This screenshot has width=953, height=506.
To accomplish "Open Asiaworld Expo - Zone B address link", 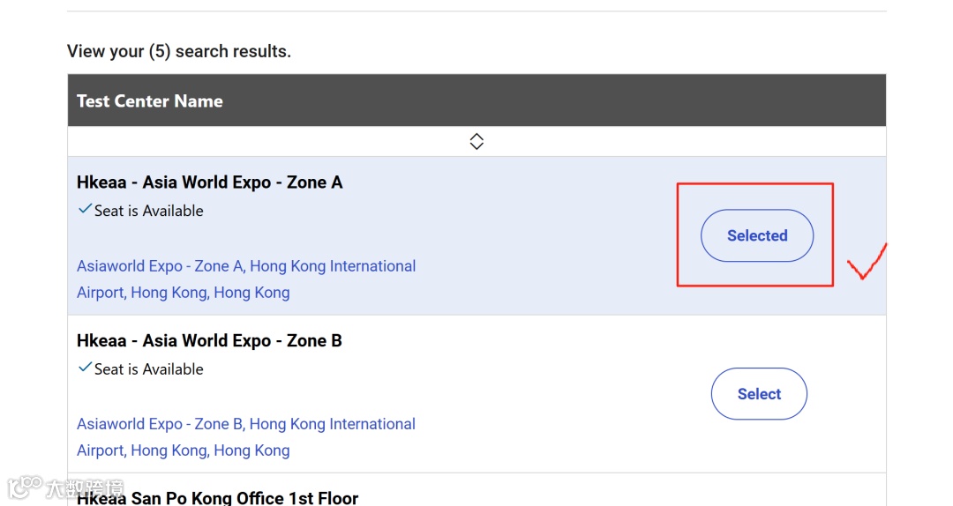I will pos(246,437).
